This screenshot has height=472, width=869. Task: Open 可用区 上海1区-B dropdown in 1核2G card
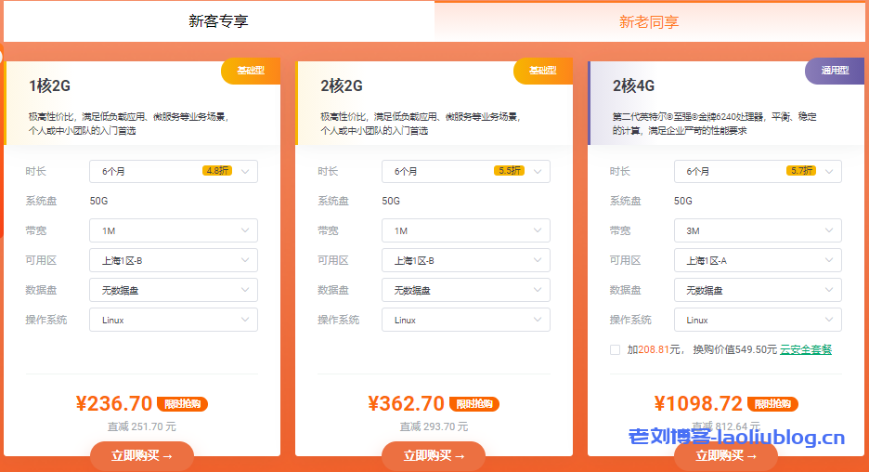173,260
